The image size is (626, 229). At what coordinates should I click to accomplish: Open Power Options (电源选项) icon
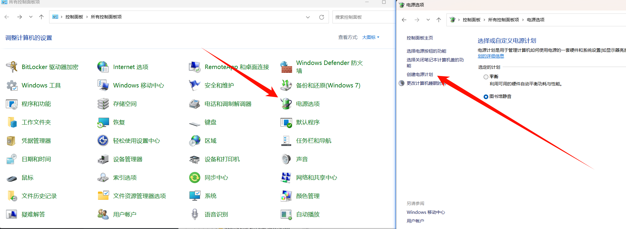click(286, 104)
